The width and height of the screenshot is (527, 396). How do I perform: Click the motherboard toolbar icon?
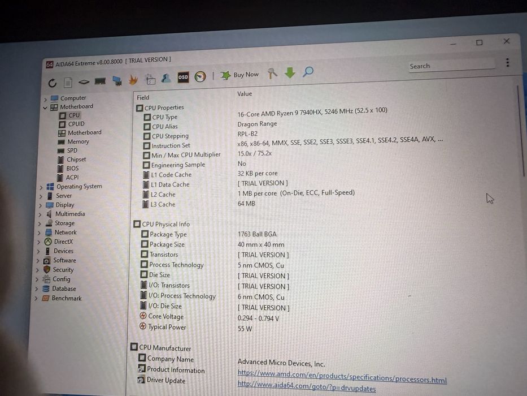click(x=84, y=81)
